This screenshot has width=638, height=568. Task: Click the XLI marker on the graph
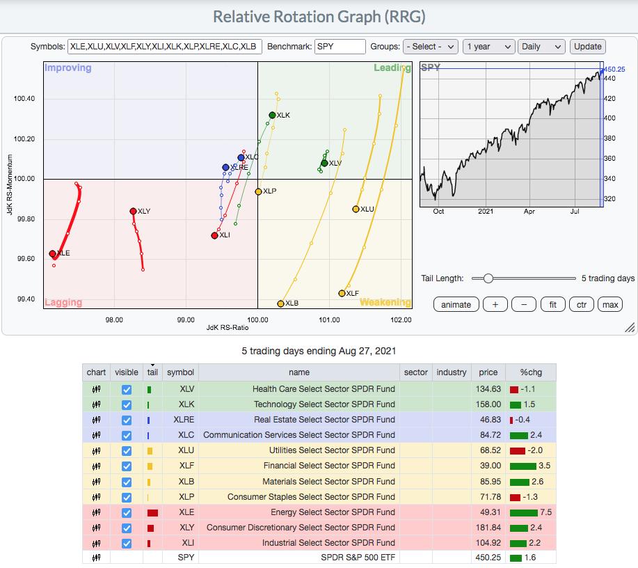click(x=214, y=235)
